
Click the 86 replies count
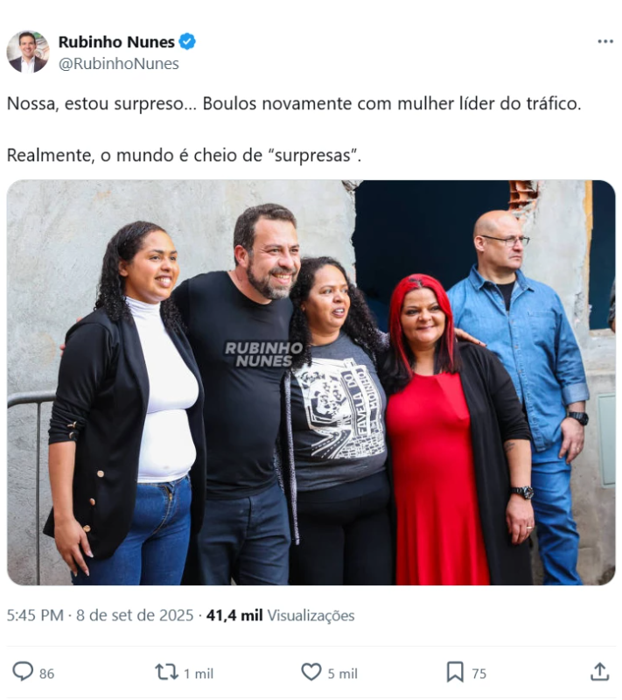tap(47, 674)
